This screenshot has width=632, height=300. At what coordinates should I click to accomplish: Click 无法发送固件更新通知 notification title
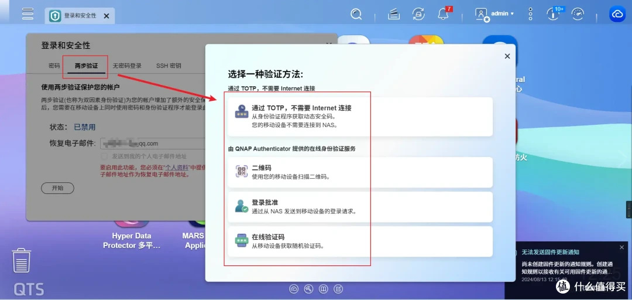click(551, 252)
